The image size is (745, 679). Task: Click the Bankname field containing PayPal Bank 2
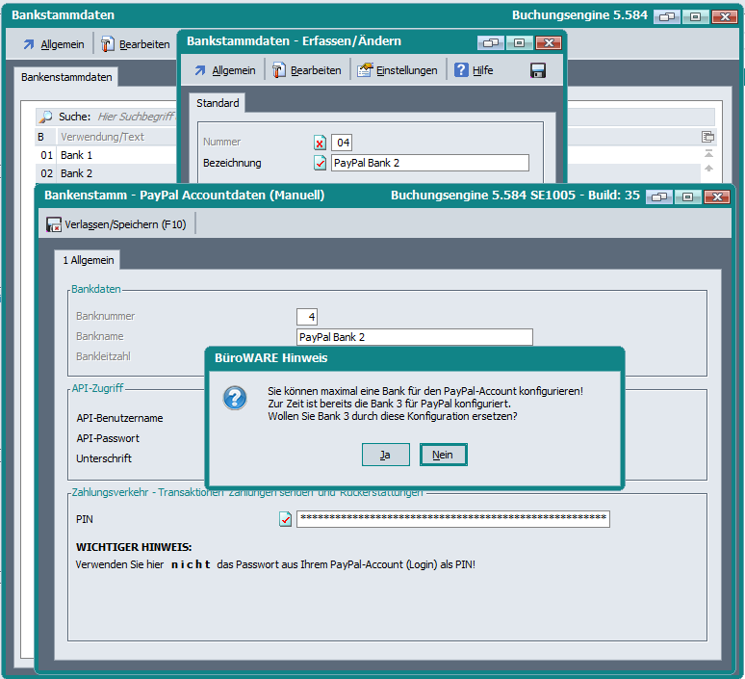[x=414, y=337]
